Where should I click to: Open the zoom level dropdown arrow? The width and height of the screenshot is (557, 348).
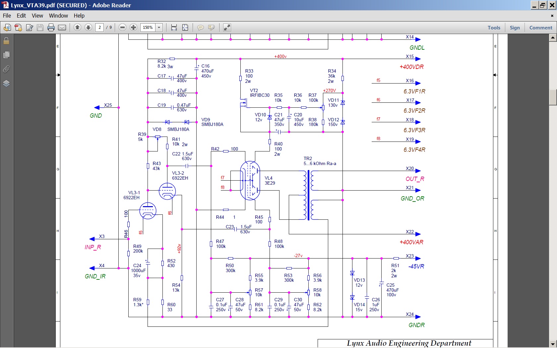click(x=159, y=28)
